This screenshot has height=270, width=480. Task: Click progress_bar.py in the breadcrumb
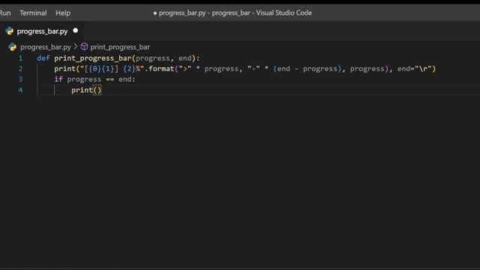tap(46, 47)
